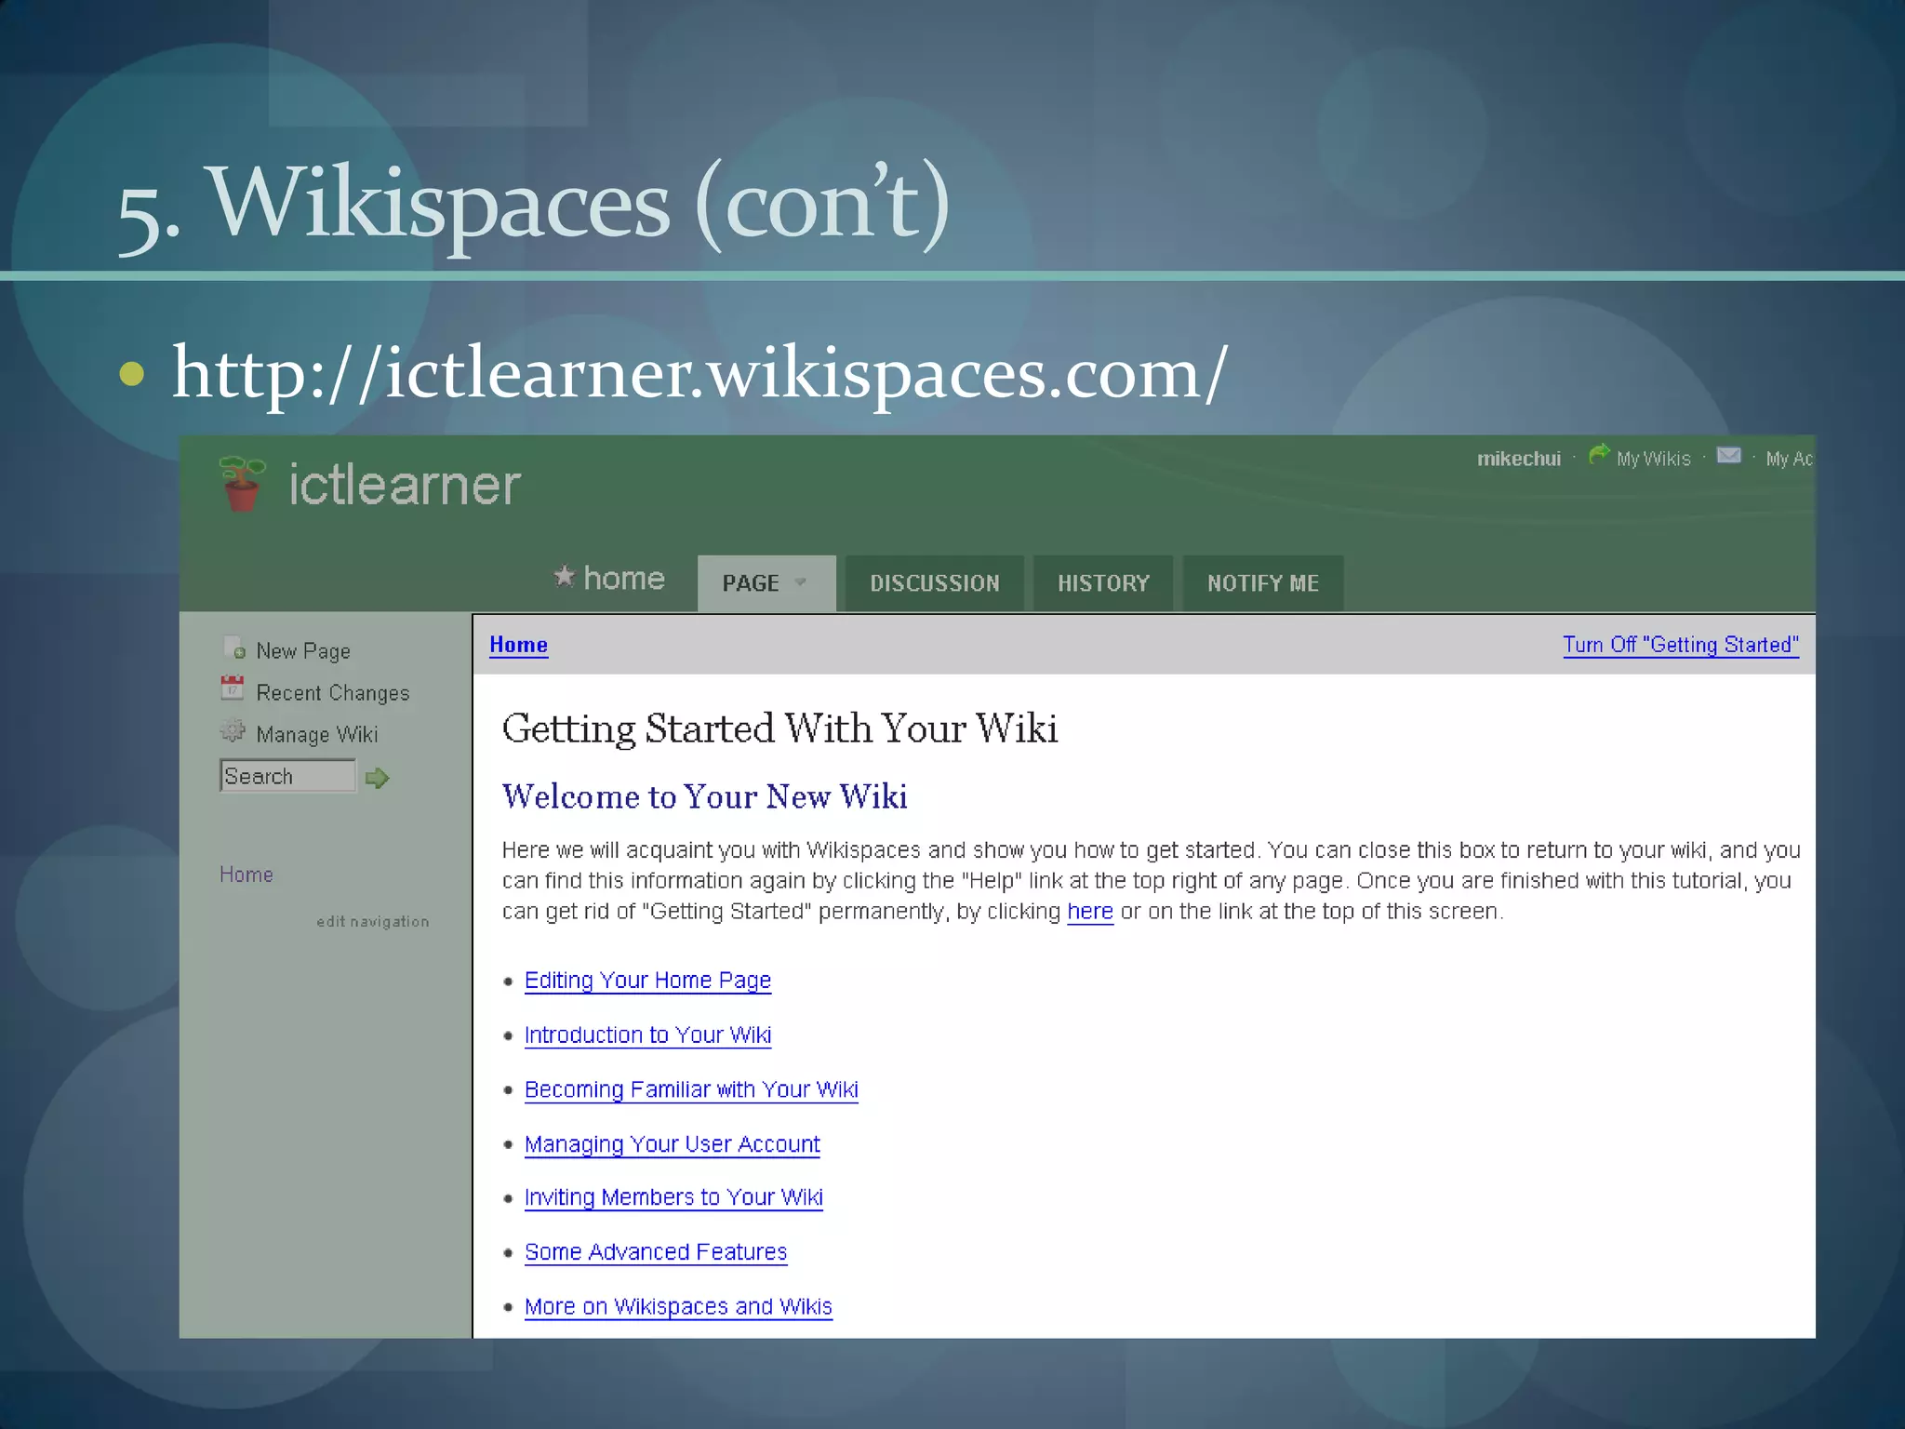Click the Welcome to Your New Wiki heading
This screenshot has width=1905, height=1429.
704,796
